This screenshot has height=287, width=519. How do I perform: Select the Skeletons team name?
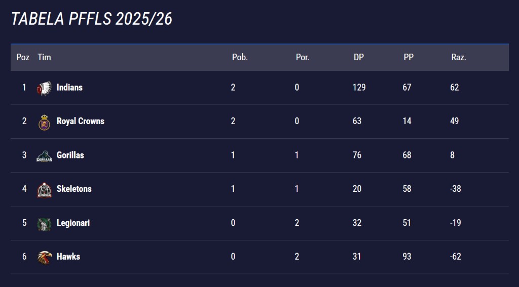(x=74, y=189)
